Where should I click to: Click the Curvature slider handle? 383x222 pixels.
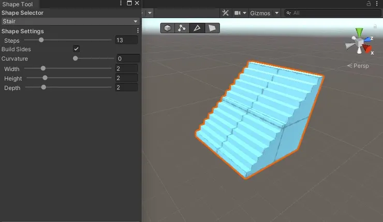tap(75, 58)
